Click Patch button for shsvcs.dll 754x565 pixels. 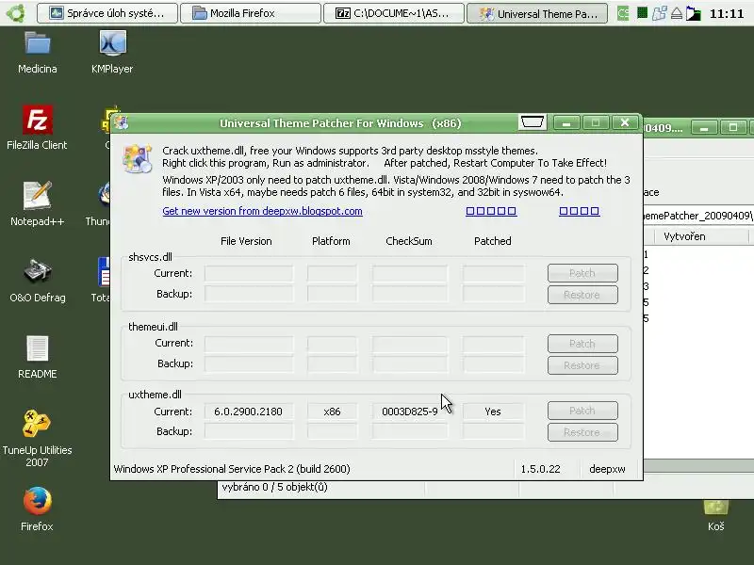click(582, 273)
